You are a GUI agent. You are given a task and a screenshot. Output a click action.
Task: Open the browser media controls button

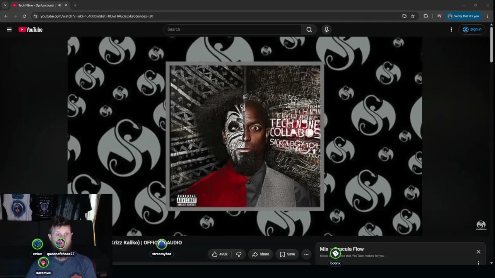439,16
